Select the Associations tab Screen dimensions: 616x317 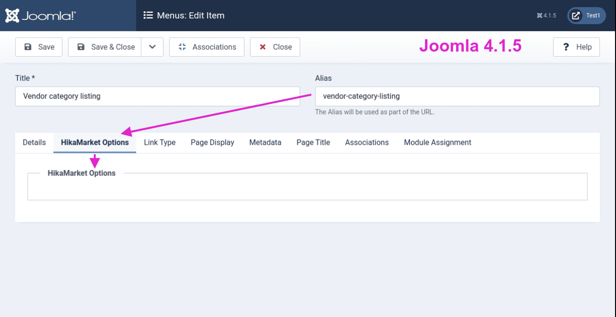point(367,142)
